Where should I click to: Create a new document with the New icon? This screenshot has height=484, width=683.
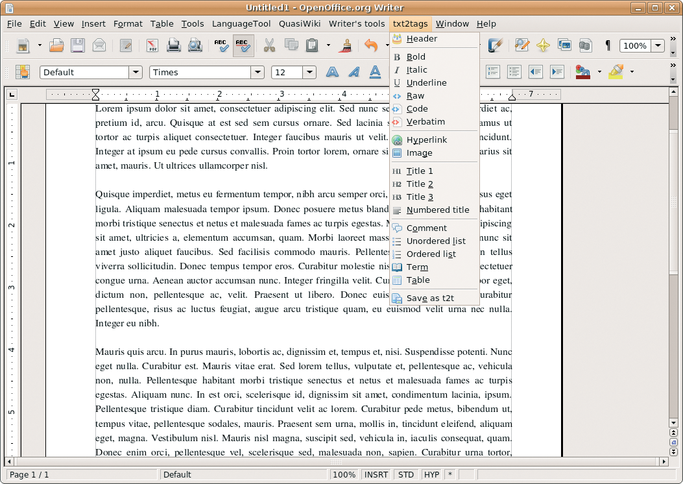click(x=23, y=45)
